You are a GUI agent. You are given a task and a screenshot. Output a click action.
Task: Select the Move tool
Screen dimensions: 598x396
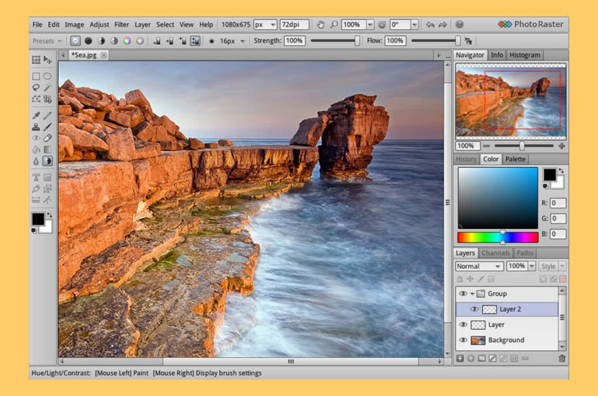48,60
